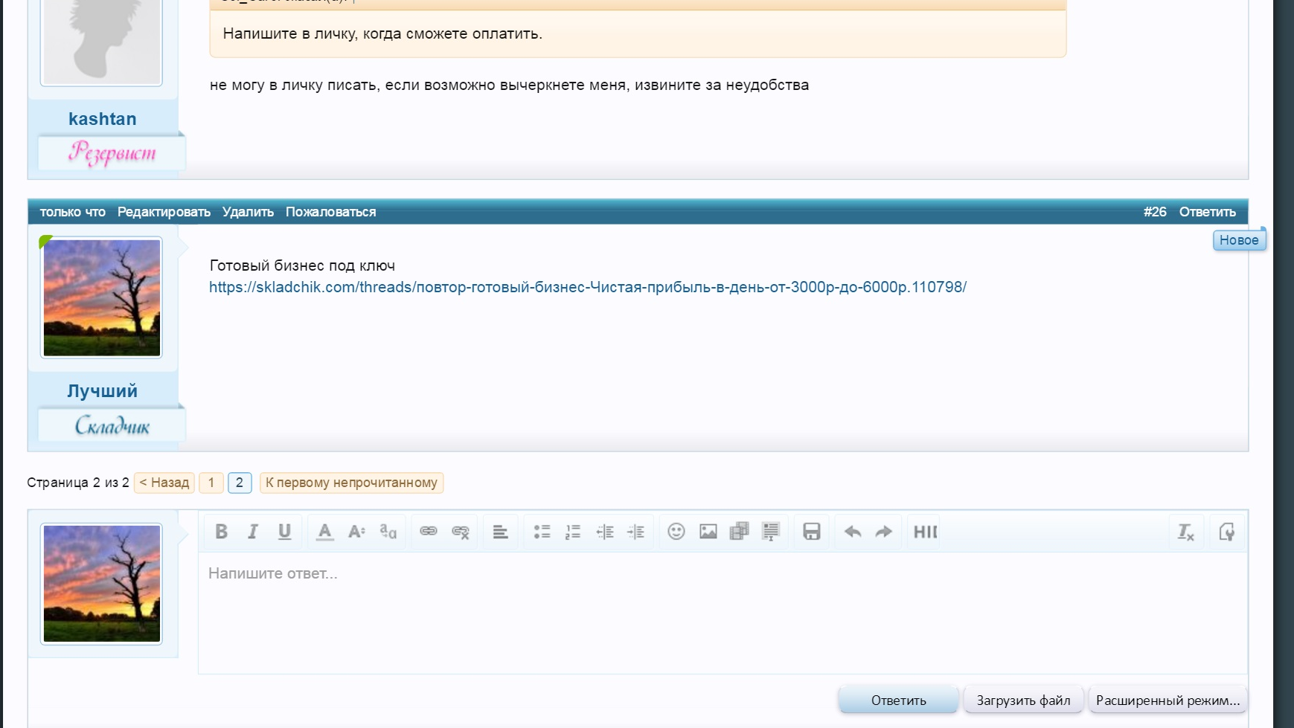Open the font size dropdown
1294x728 pixels.
coord(356,532)
